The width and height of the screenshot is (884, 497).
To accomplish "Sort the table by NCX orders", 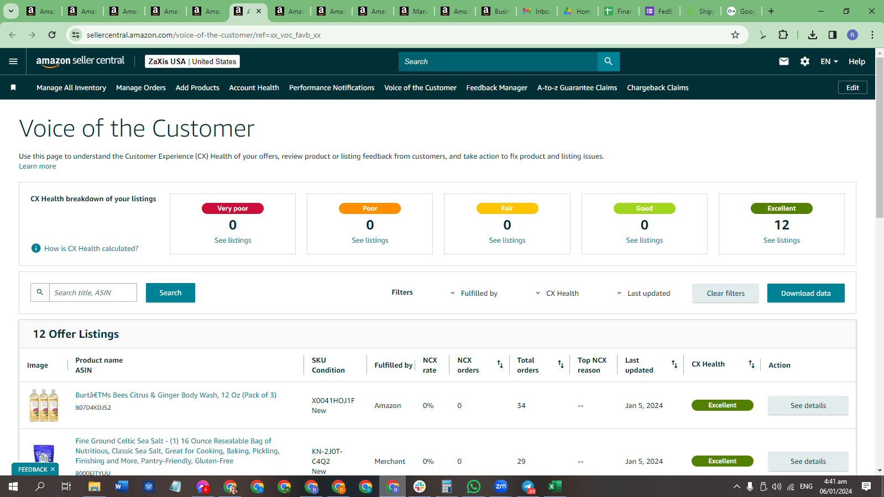I will (500, 364).
